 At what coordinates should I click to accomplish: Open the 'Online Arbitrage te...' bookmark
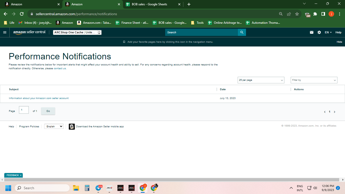tap(225, 23)
